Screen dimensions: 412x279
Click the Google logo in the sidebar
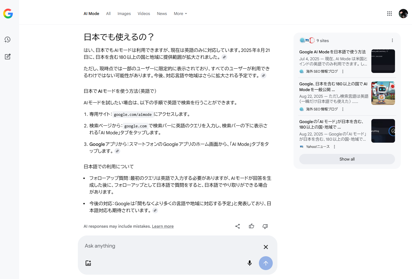point(8,14)
